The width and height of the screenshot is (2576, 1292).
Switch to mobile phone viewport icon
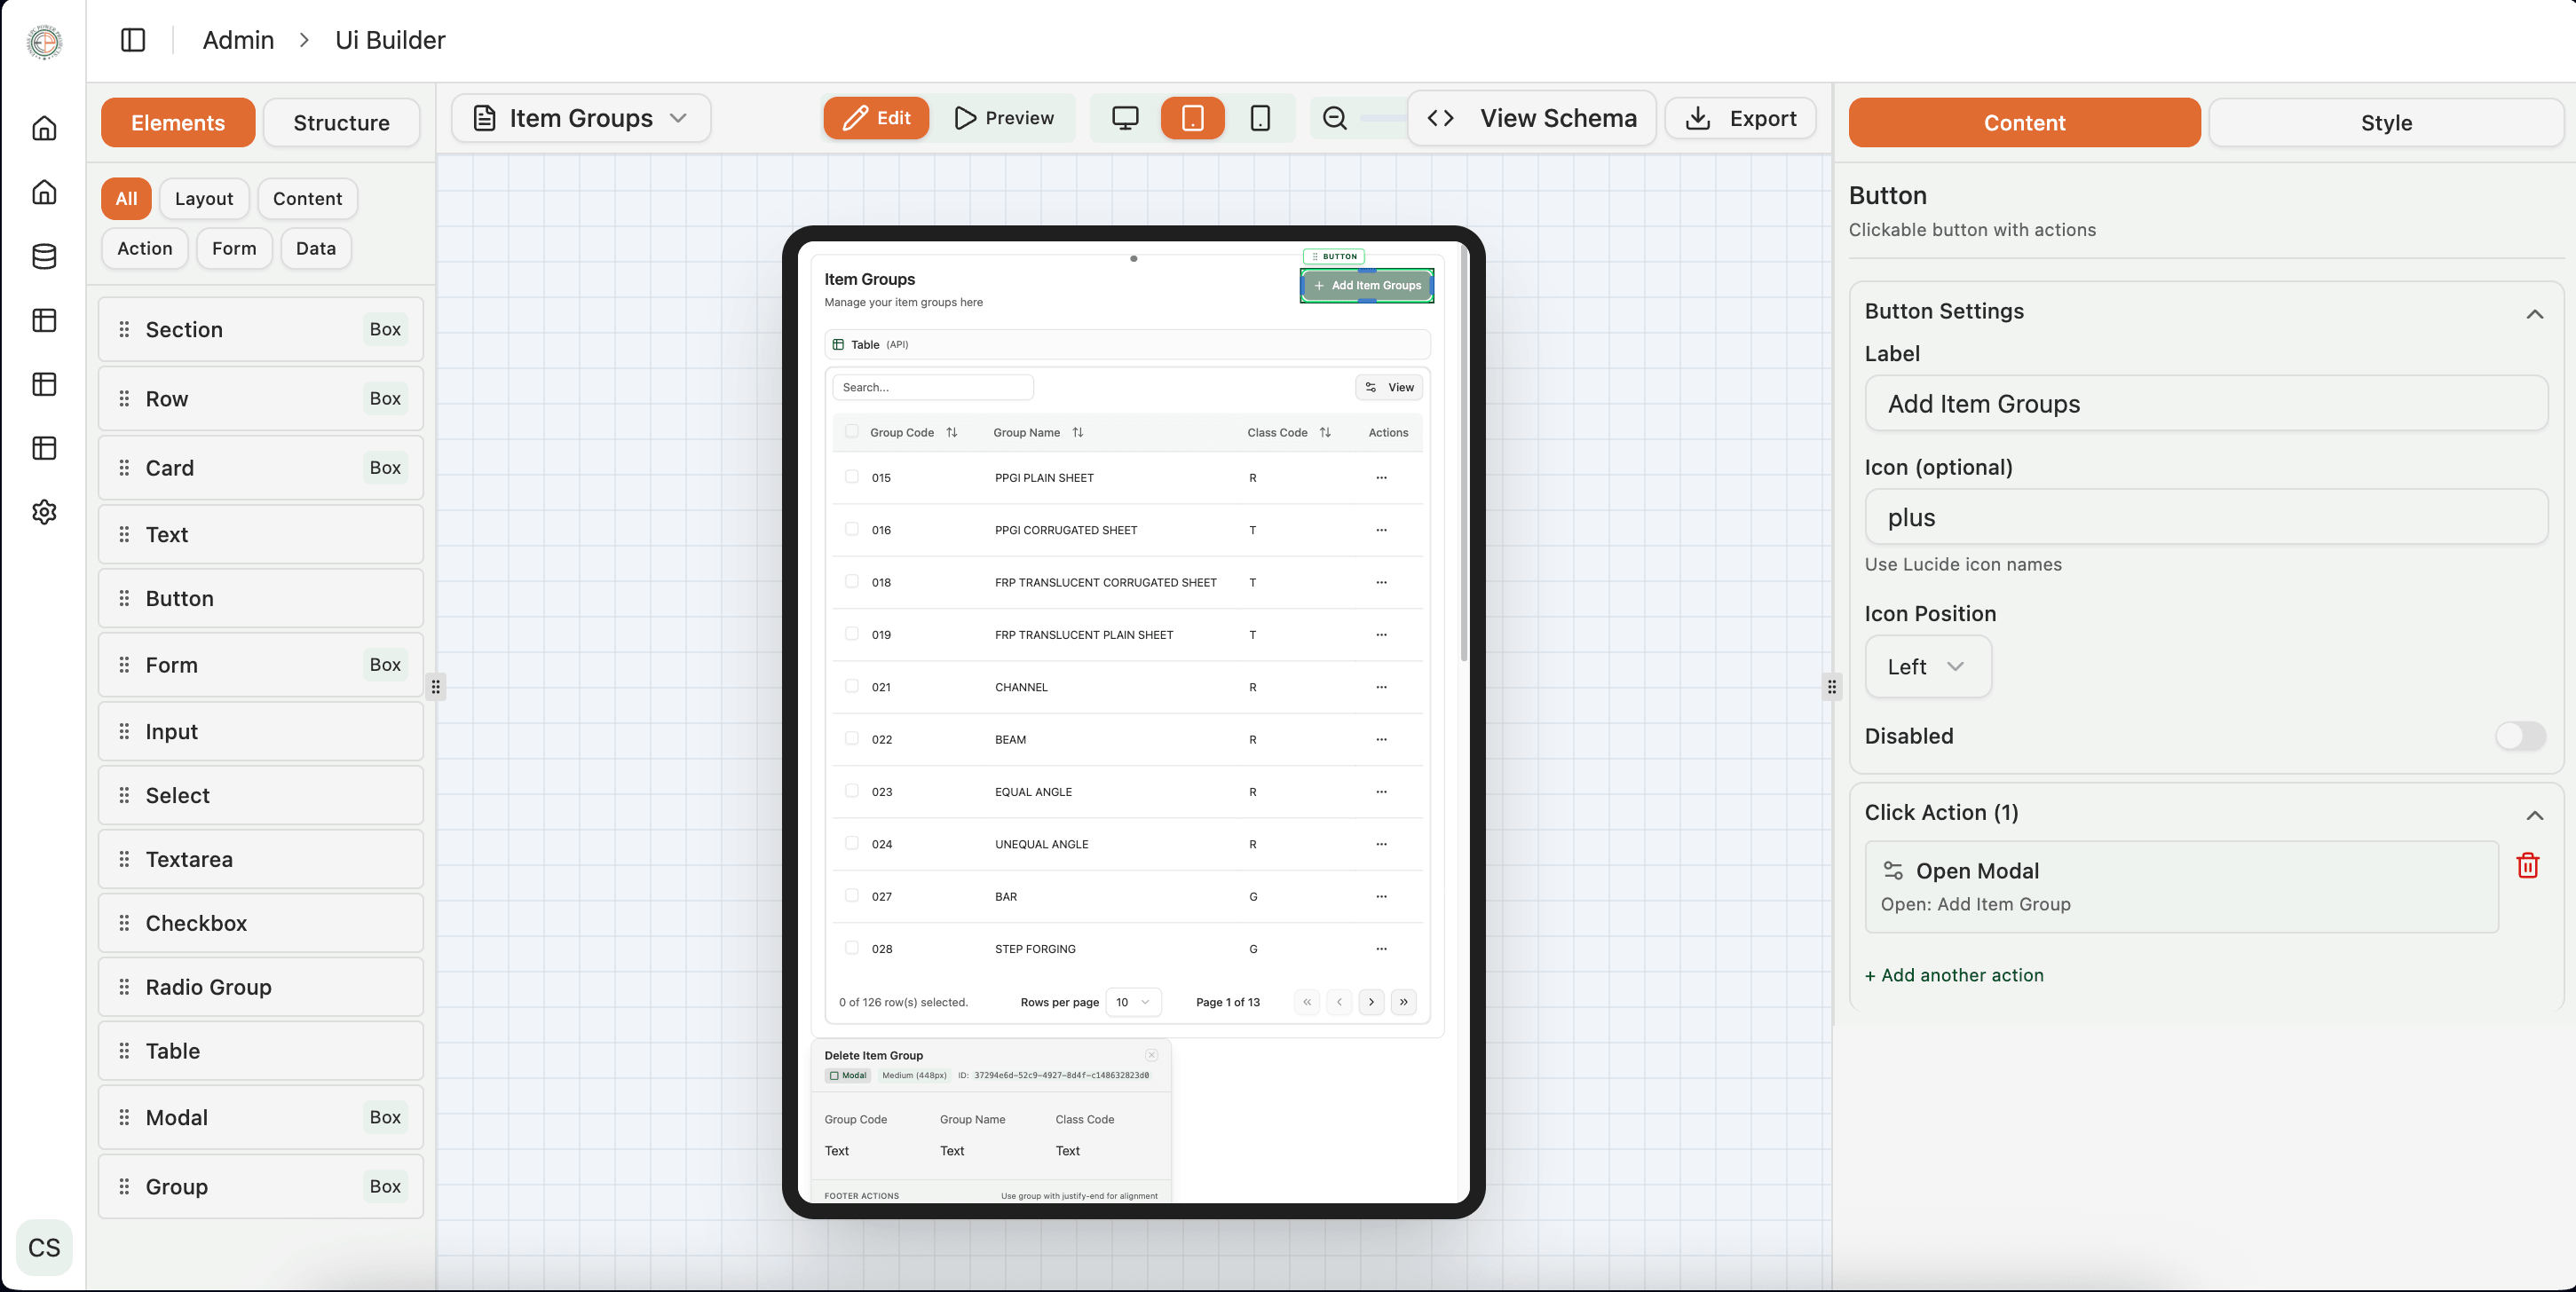pyautogui.click(x=1260, y=118)
